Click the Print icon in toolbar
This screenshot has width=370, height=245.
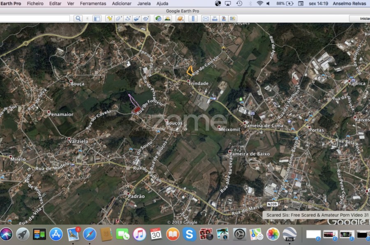pyautogui.click(x=214, y=18)
